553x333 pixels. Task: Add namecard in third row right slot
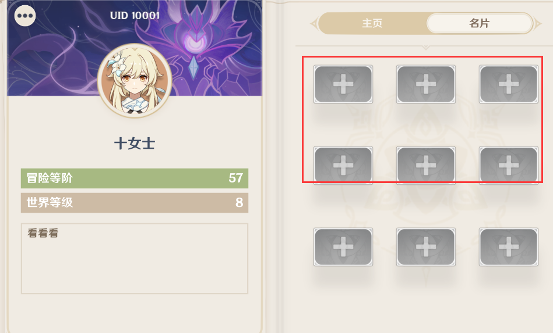[x=509, y=247]
